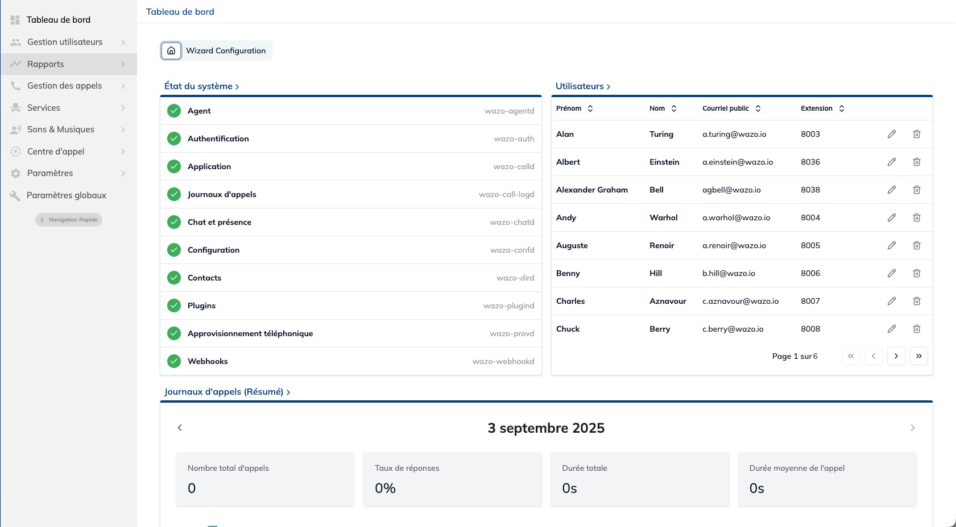
Task: Click the wazo-call-logd service label
Action: click(x=507, y=194)
